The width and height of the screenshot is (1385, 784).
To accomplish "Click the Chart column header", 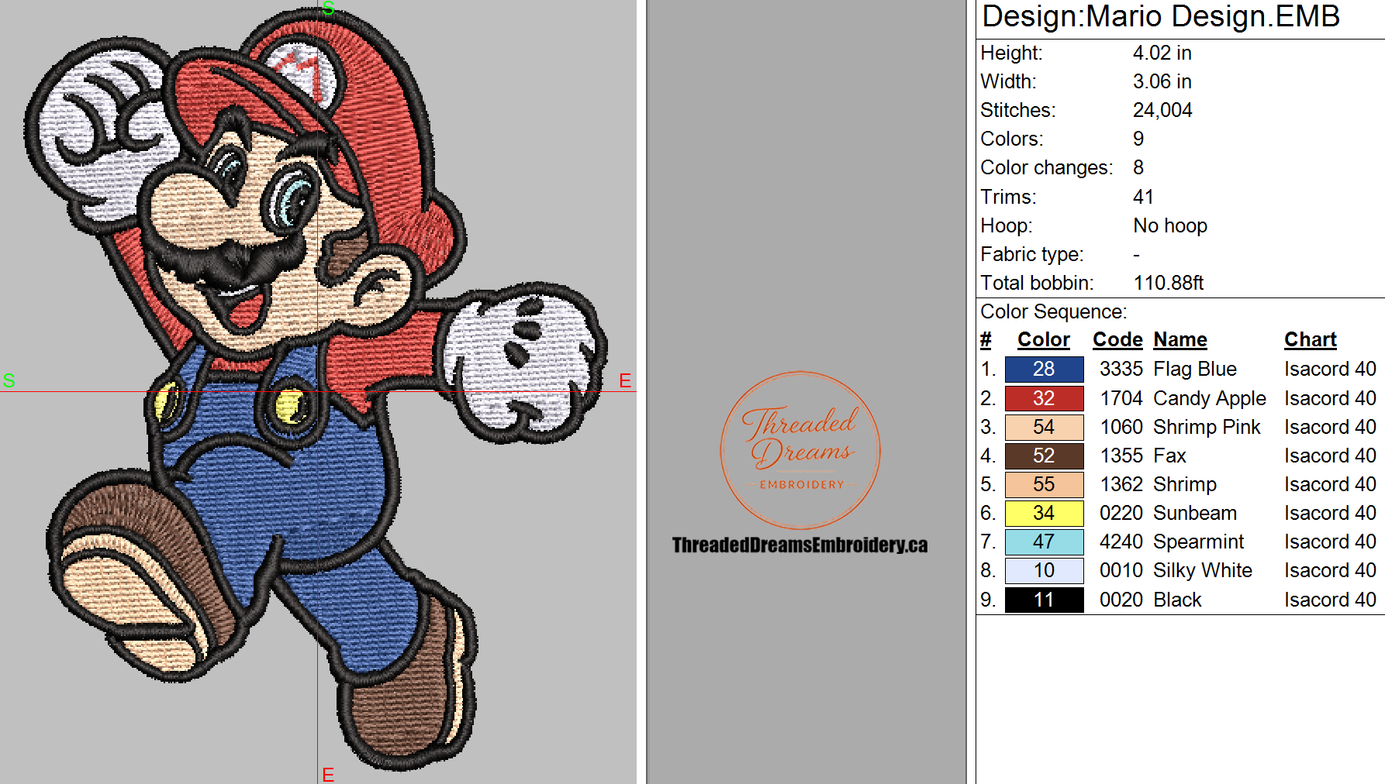I will (1311, 340).
